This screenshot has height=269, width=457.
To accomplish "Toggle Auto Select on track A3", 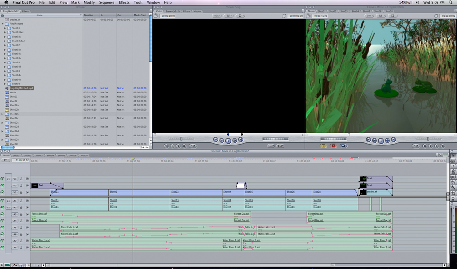I will pos(27,214).
